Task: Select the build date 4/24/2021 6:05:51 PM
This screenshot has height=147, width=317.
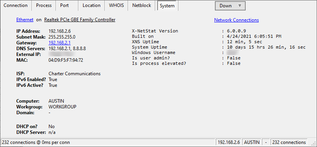Action: click(254, 36)
